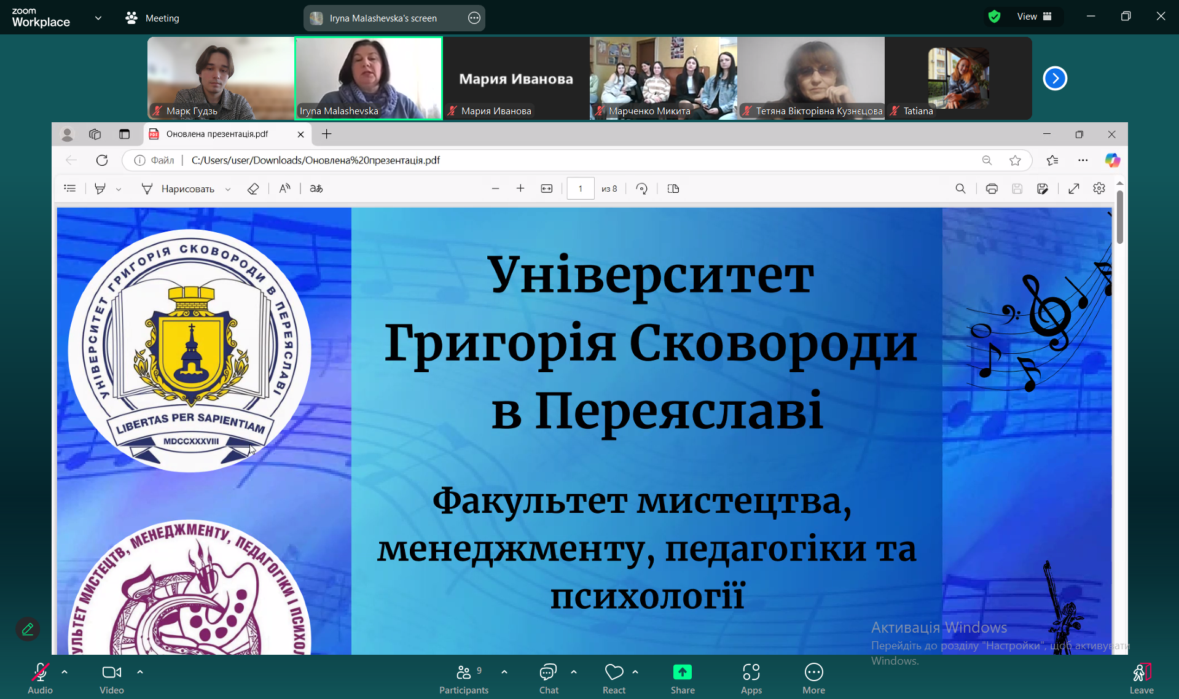This screenshot has height=699, width=1179.
Task: Change layout with View button
Action: (1035, 17)
